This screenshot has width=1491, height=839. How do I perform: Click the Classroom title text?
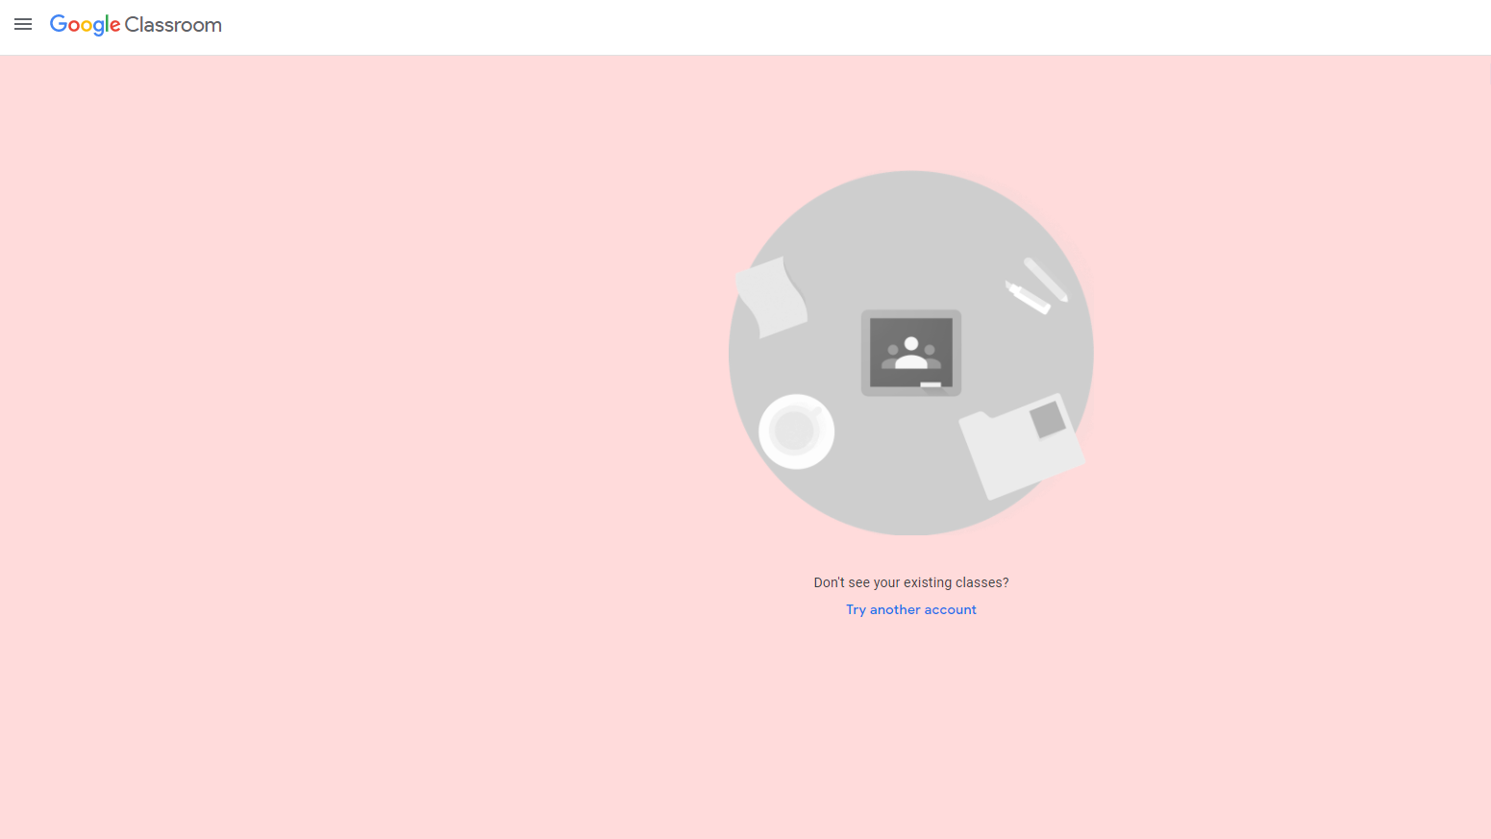[x=176, y=24]
